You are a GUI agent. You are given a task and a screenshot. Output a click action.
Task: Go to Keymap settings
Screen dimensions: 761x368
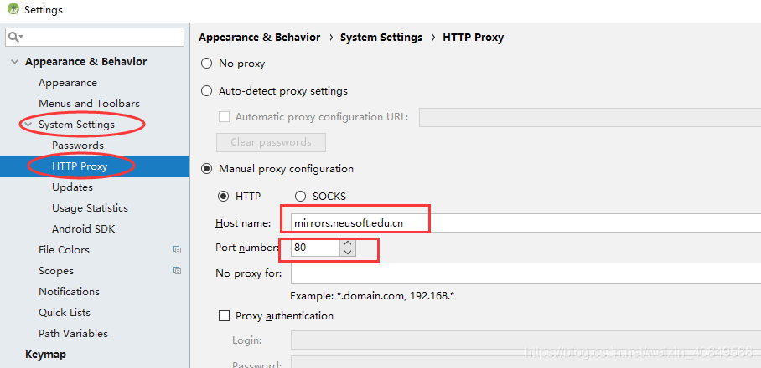45,355
